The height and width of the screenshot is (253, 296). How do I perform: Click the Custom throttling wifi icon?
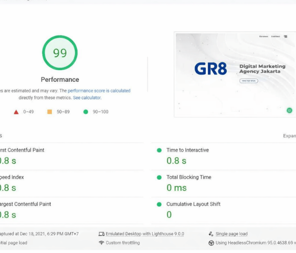101,243
